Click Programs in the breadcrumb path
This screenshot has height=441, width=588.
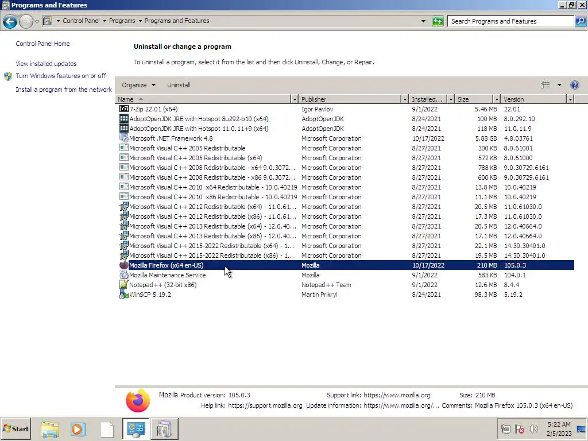(122, 21)
